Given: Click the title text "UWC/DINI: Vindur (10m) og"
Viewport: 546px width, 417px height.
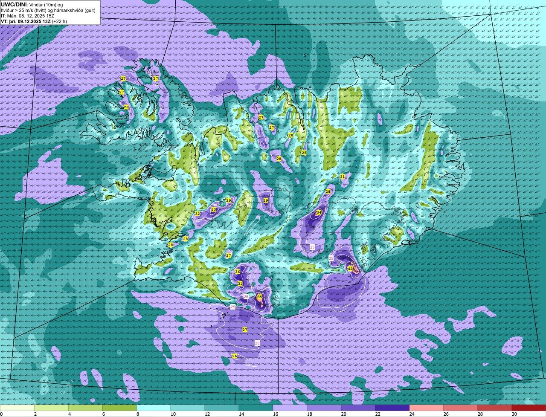Looking at the screenshot, I should [32, 4].
